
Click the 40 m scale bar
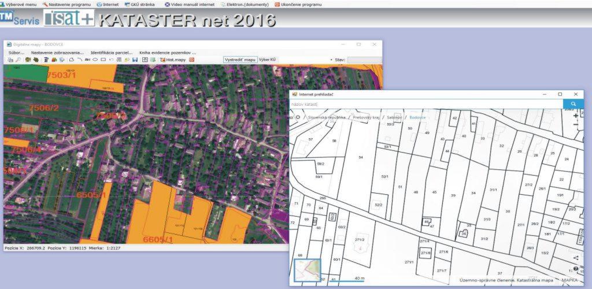pyautogui.click(x=346, y=280)
